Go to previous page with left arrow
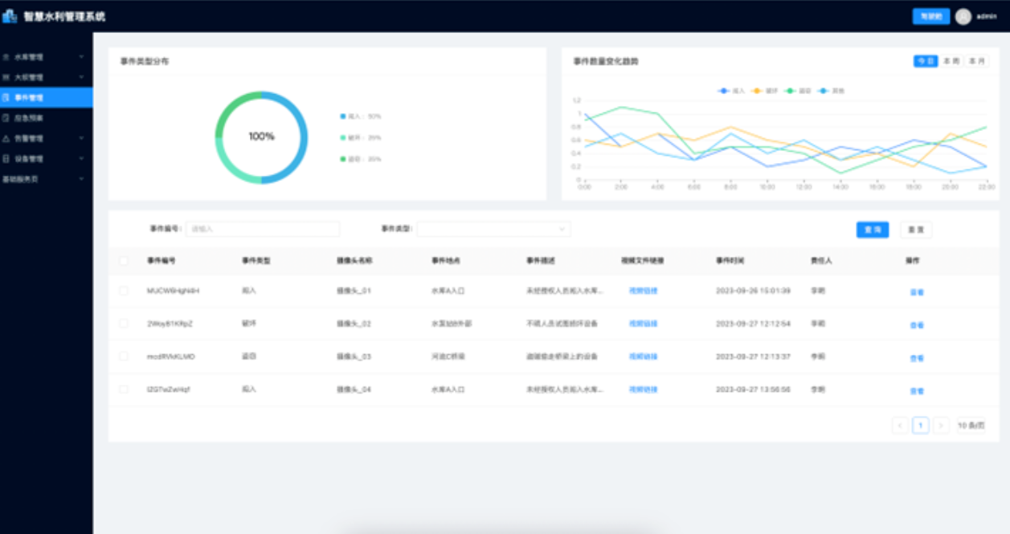Viewport: 1010px width, 534px height. tap(901, 425)
